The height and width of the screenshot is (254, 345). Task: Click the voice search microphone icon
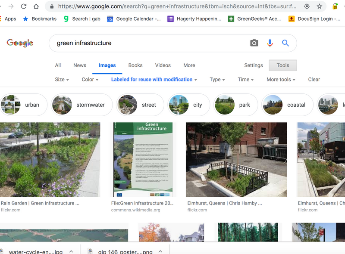pos(270,43)
